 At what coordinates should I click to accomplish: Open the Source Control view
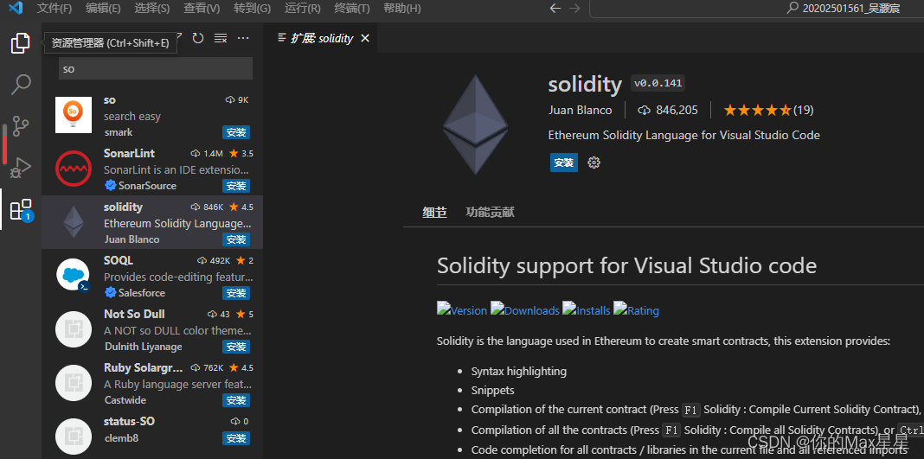click(x=21, y=126)
